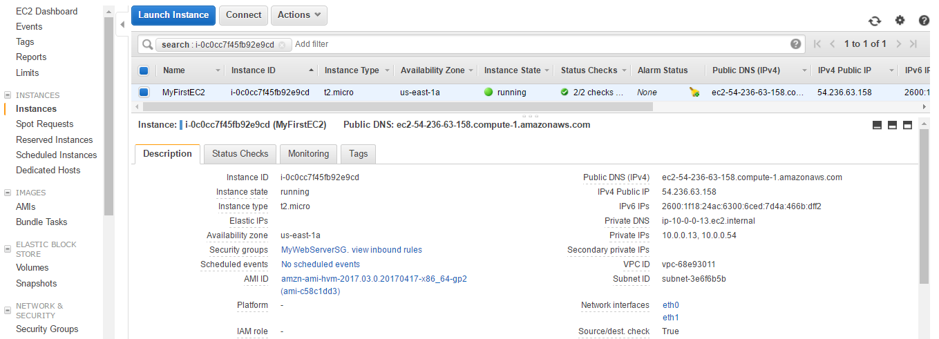The image size is (939, 339).
Task: Open the Actions dropdown menu
Action: [x=299, y=15]
